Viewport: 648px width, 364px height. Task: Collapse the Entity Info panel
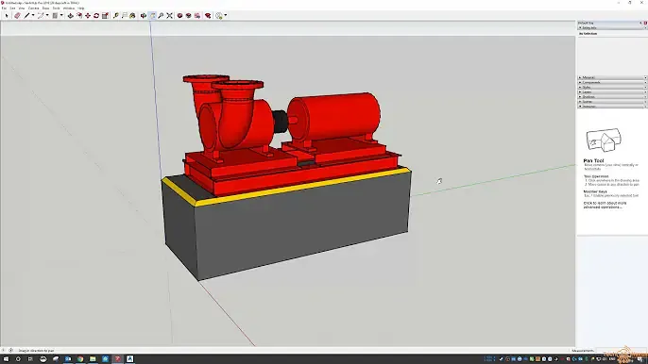[612, 27]
